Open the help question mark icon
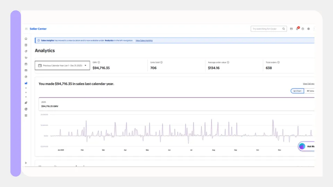The height and width of the screenshot is (187, 333). [x=303, y=29]
